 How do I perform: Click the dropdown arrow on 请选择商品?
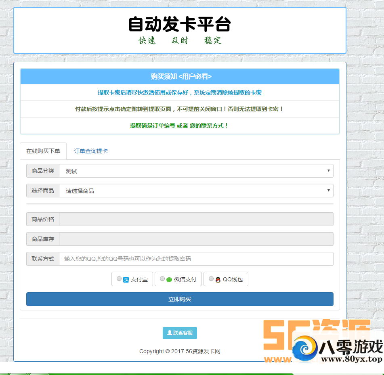[x=328, y=190]
